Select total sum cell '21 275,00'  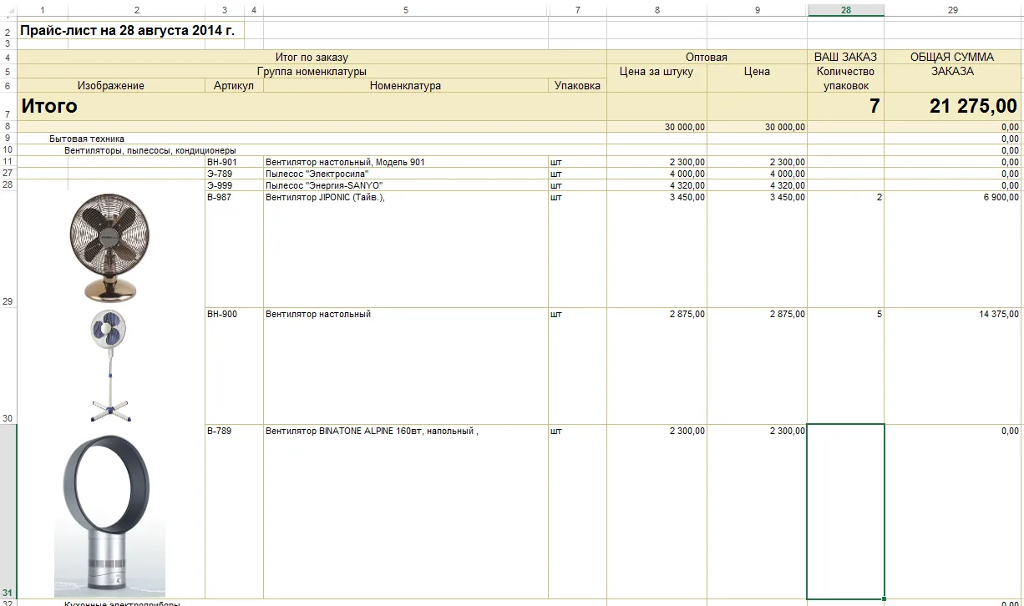tap(953, 106)
